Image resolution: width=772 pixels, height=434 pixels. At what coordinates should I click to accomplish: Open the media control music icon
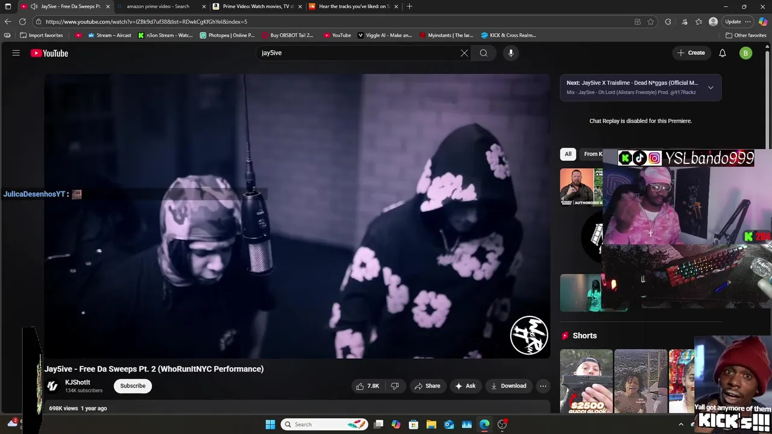(684, 22)
